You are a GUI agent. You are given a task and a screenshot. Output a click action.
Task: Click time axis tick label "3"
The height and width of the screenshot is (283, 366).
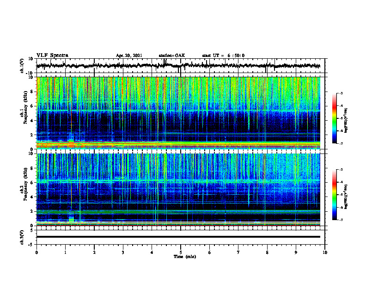123,252
